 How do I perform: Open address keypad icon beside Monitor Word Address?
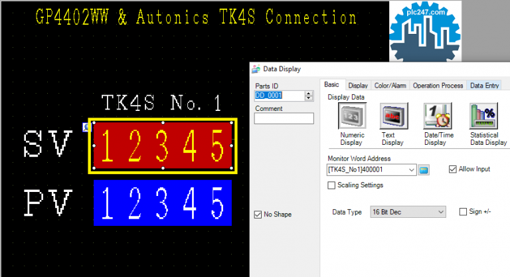[x=424, y=170]
